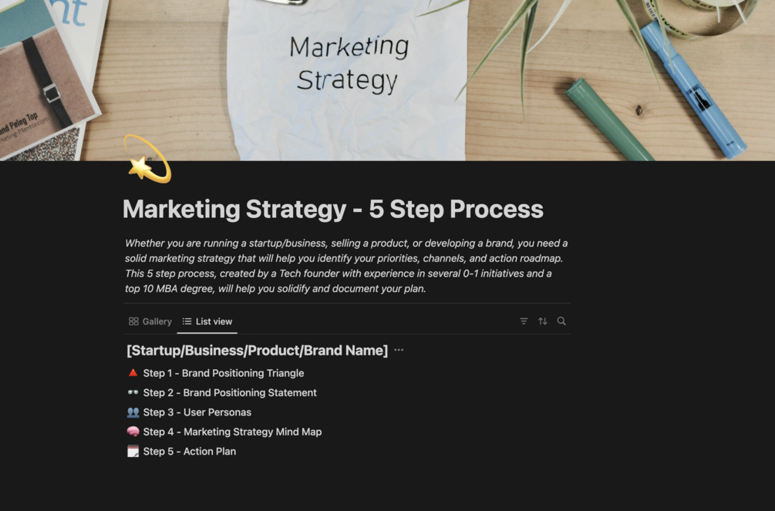The width and height of the screenshot is (775, 511).
Task: Click the dizzy star page icon
Action: coord(147,159)
